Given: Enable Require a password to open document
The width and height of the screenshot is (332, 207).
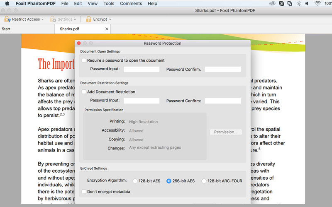Looking at the screenshot, I should point(84,60).
